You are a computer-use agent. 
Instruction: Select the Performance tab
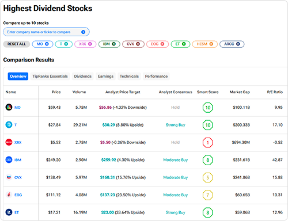tap(156, 77)
